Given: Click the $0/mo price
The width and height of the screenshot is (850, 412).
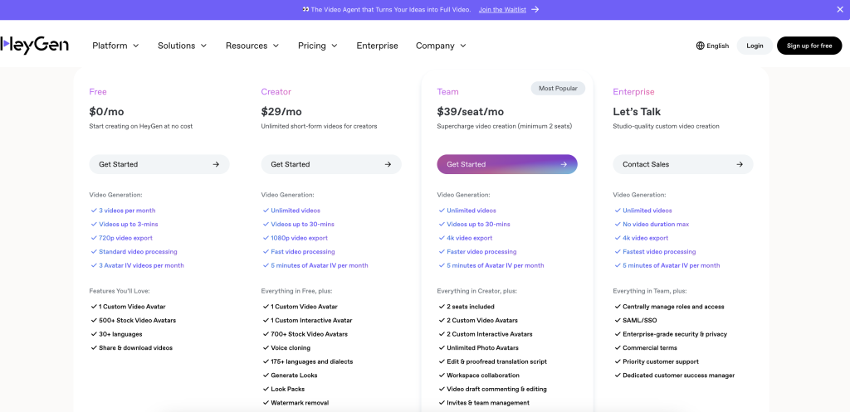Looking at the screenshot, I should (107, 112).
